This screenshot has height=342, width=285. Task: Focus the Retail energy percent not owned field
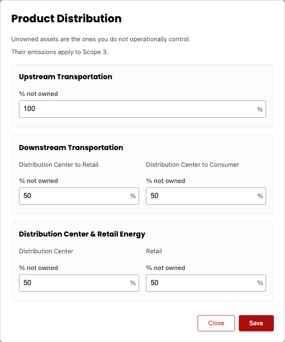206,283
